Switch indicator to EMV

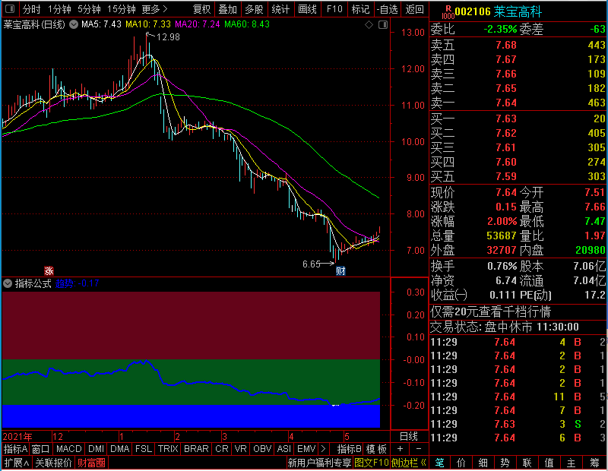pos(306,449)
